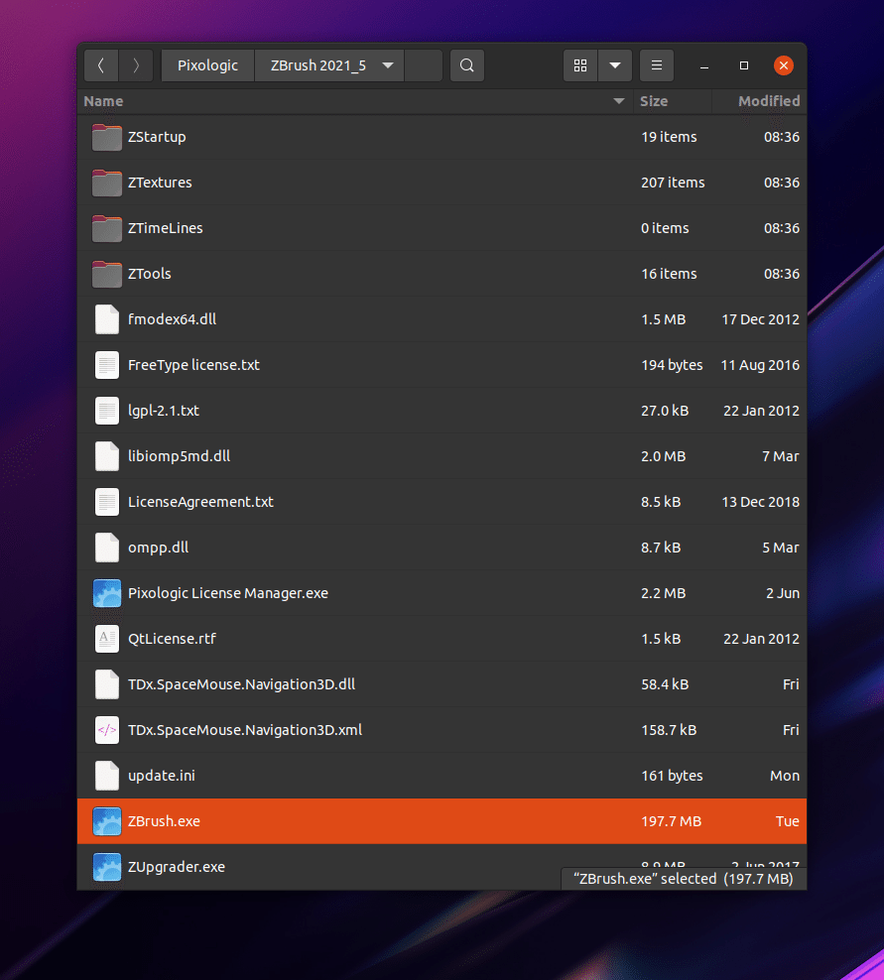Click the 13 Dec 2018 modified date
The width and height of the screenshot is (884, 980).
click(761, 502)
